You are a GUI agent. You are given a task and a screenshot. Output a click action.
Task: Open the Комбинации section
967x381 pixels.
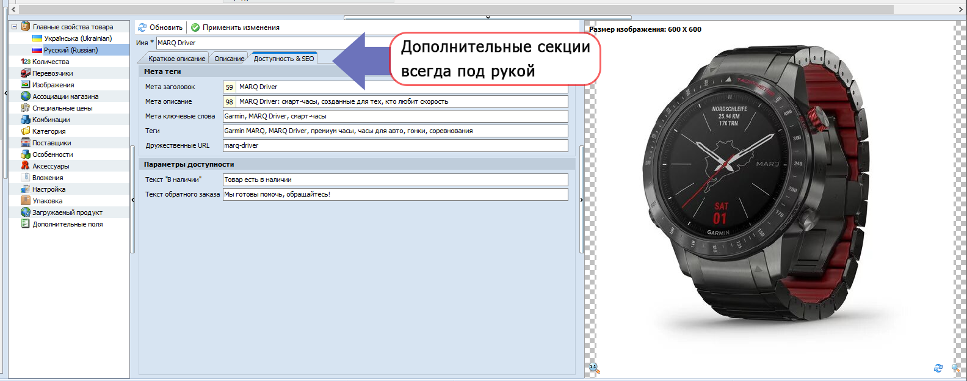point(51,120)
